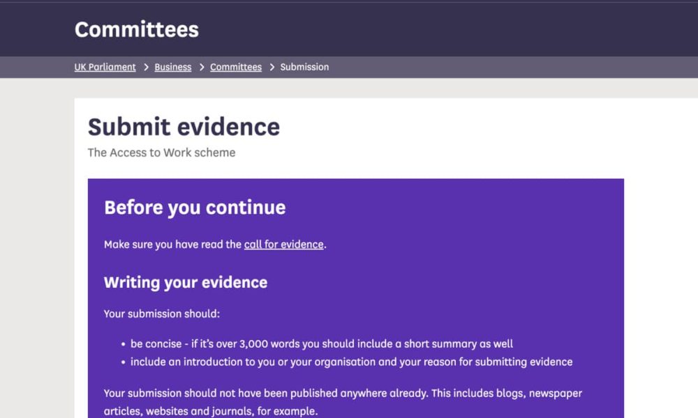The image size is (698, 418).
Task: Select the be concise bullet point text
Action: (321, 343)
